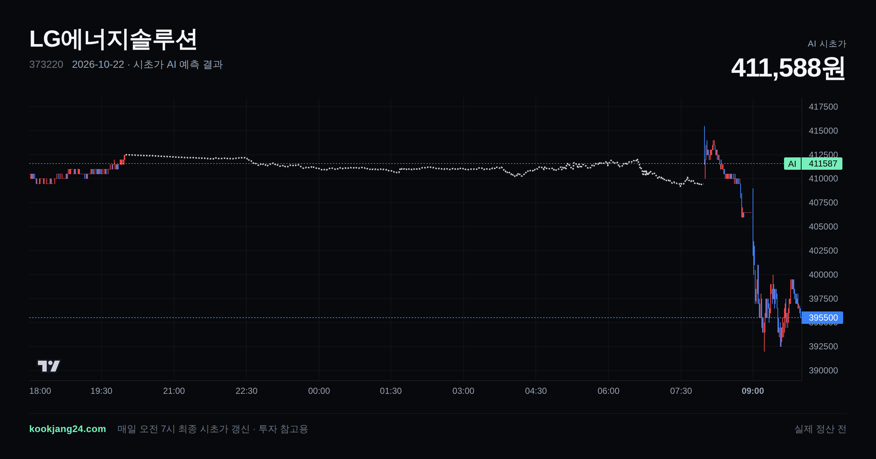Click the 18:00 time axis label

click(x=40, y=391)
